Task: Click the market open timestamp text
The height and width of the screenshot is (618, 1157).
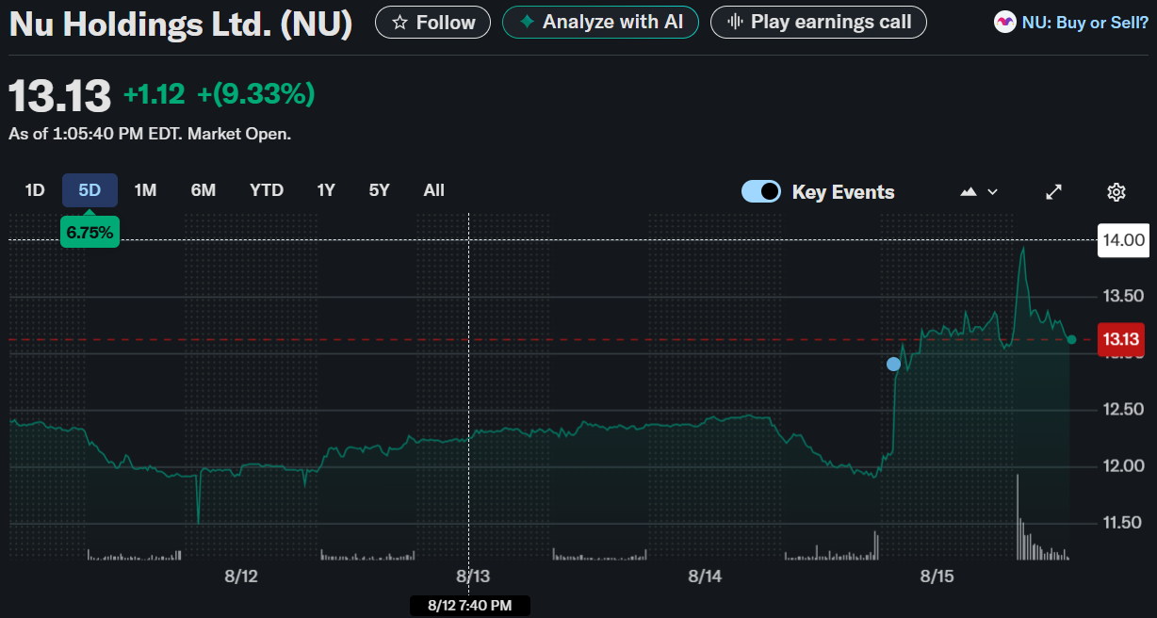Action: tap(150, 134)
